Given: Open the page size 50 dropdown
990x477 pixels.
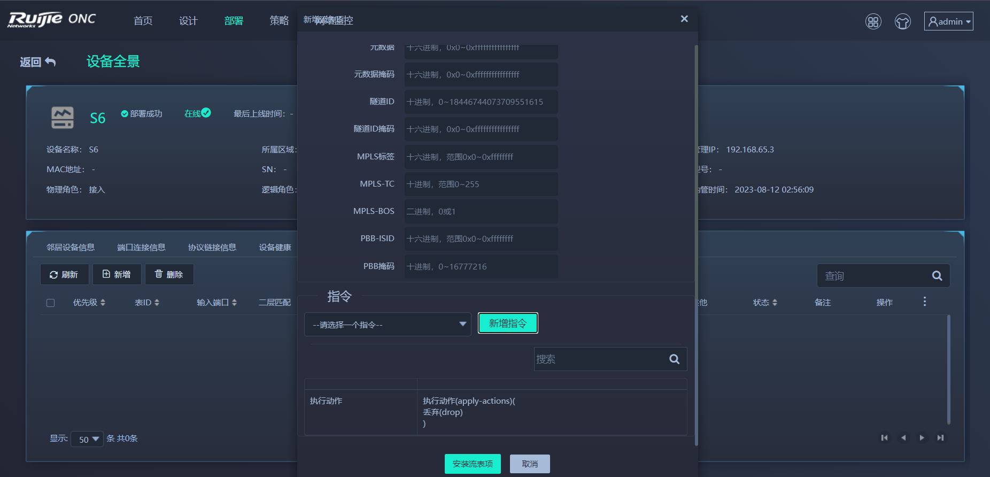Looking at the screenshot, I should 87,440.
